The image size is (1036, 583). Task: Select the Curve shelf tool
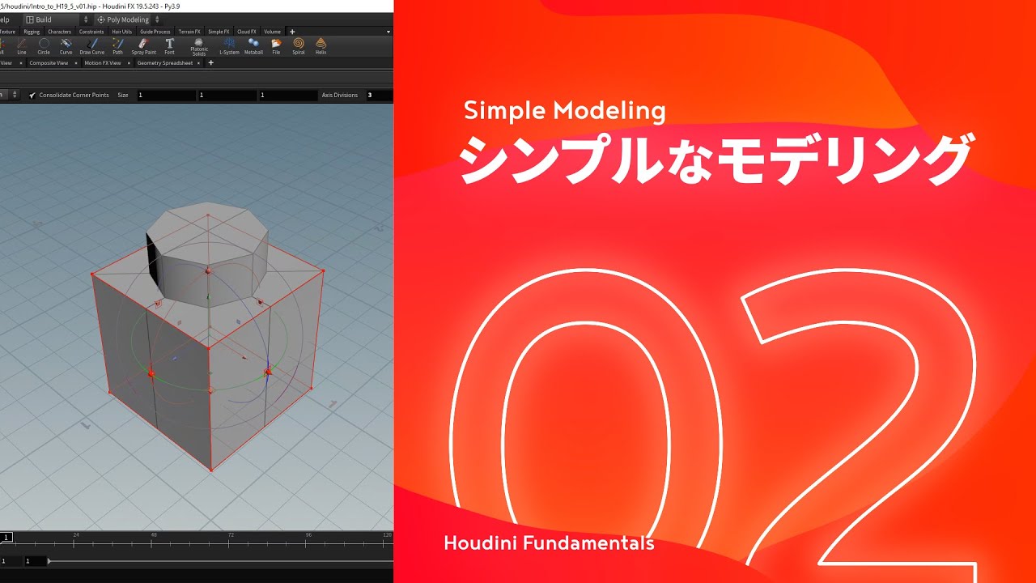tap(66, 45)
